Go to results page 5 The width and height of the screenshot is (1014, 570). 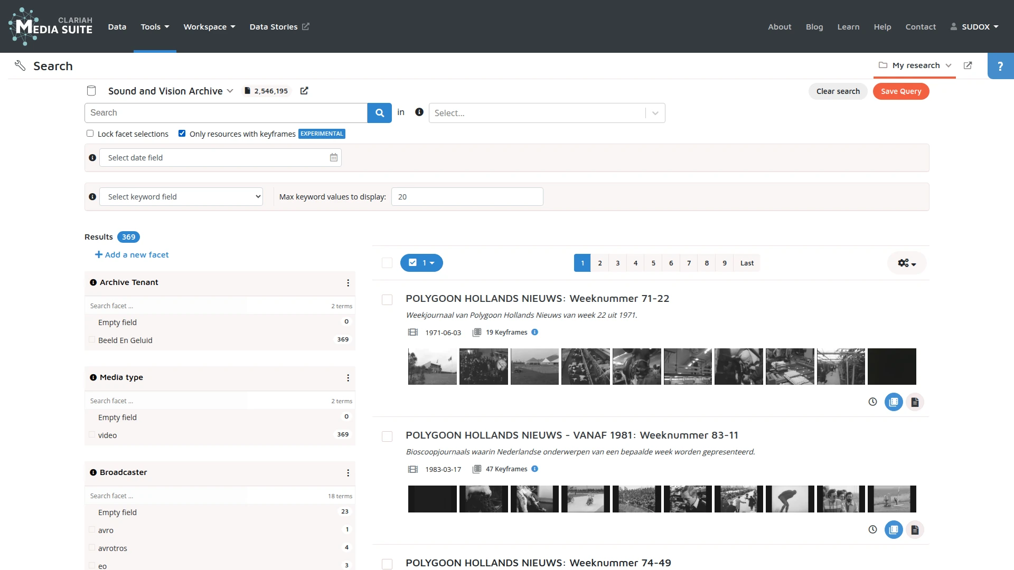point(653,263)
